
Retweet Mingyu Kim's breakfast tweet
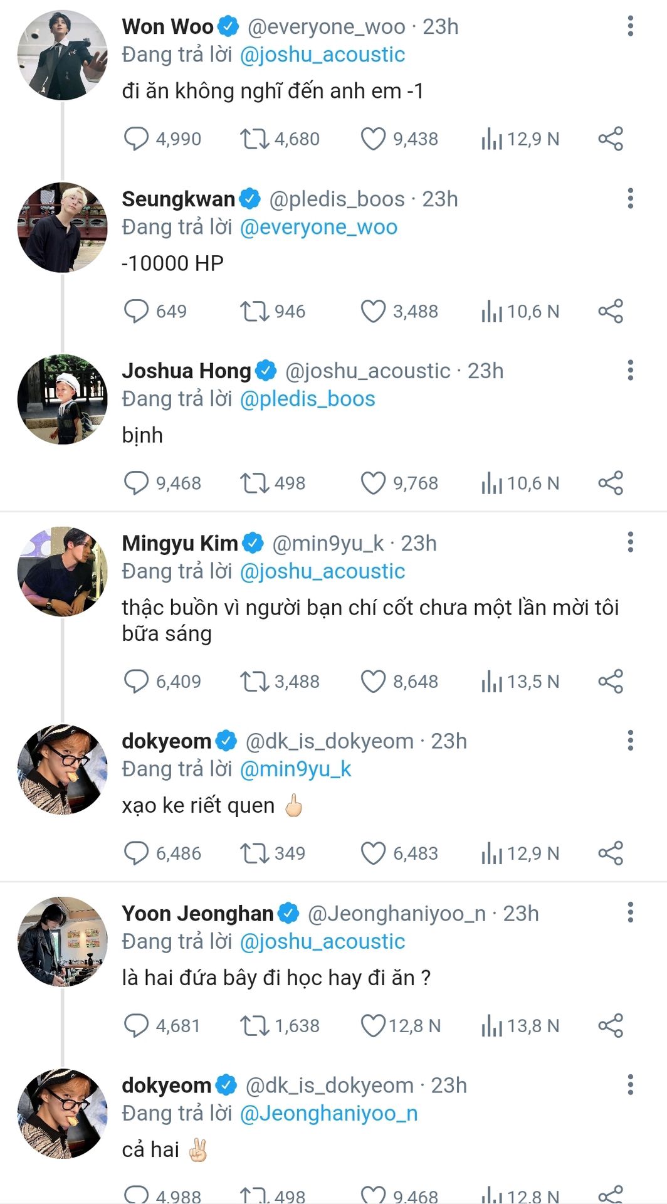[255, 681]
